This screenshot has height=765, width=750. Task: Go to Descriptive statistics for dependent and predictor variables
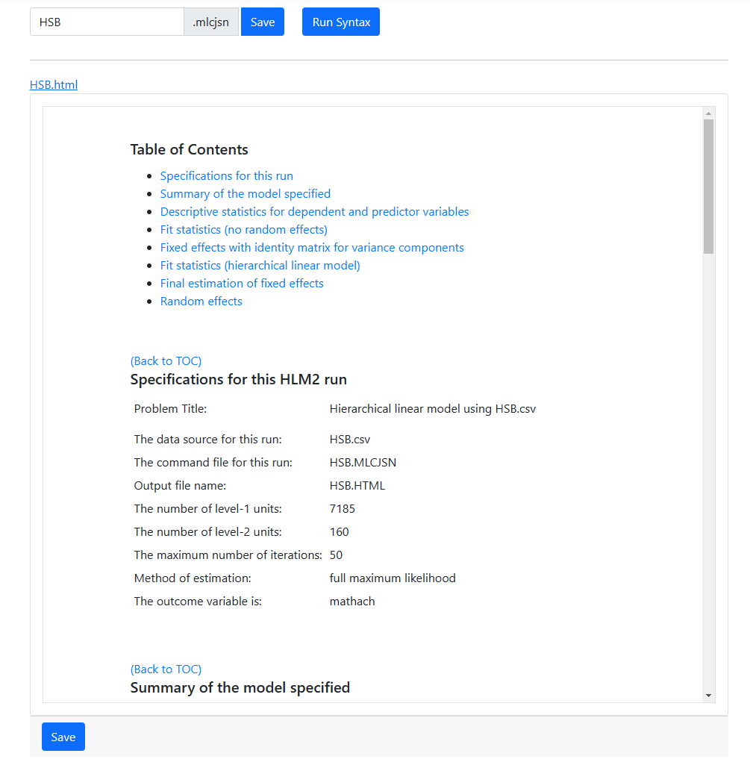[314, 212]
